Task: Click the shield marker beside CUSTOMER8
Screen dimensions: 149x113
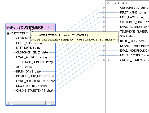Action: tap(108, 3)
